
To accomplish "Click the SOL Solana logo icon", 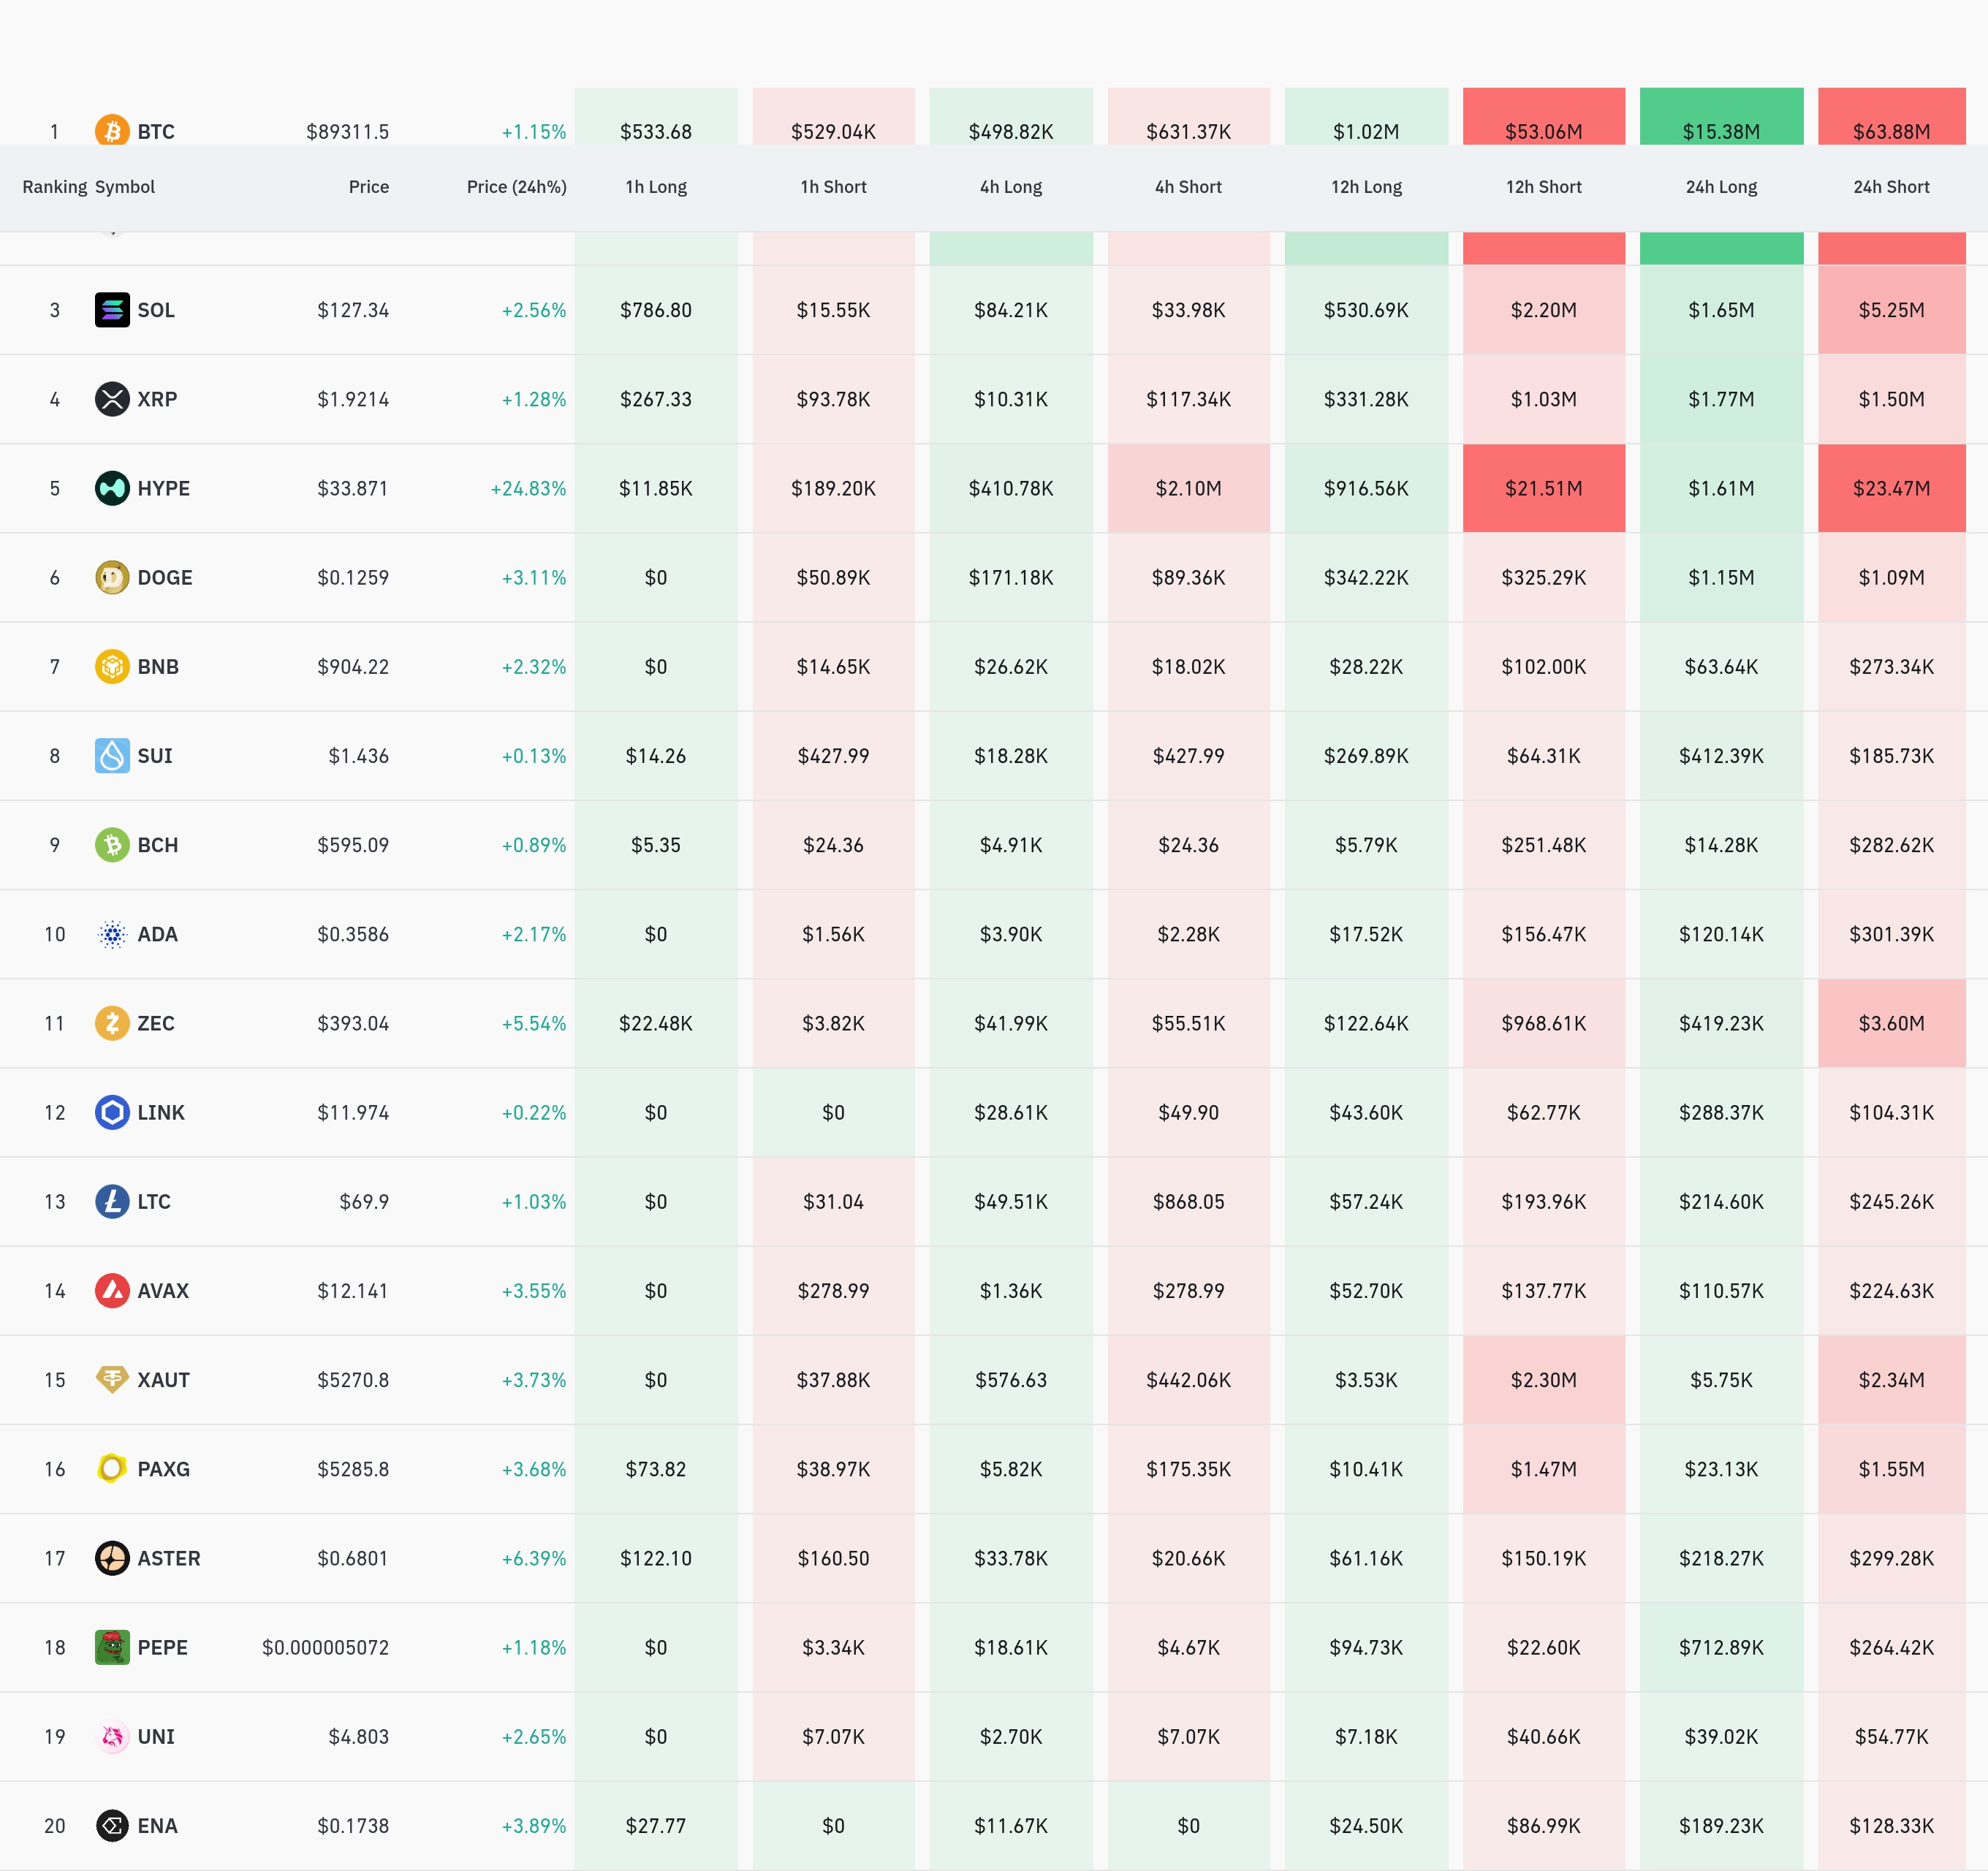I will pyautogui.click(x=112, y=310).
